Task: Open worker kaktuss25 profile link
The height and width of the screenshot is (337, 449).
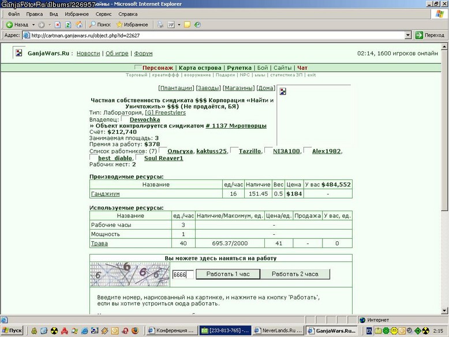Action: (x=211, y=151)
